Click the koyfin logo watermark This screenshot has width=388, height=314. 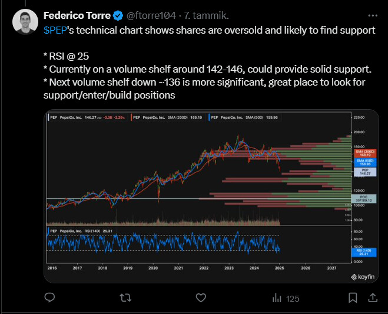(363, 277)
